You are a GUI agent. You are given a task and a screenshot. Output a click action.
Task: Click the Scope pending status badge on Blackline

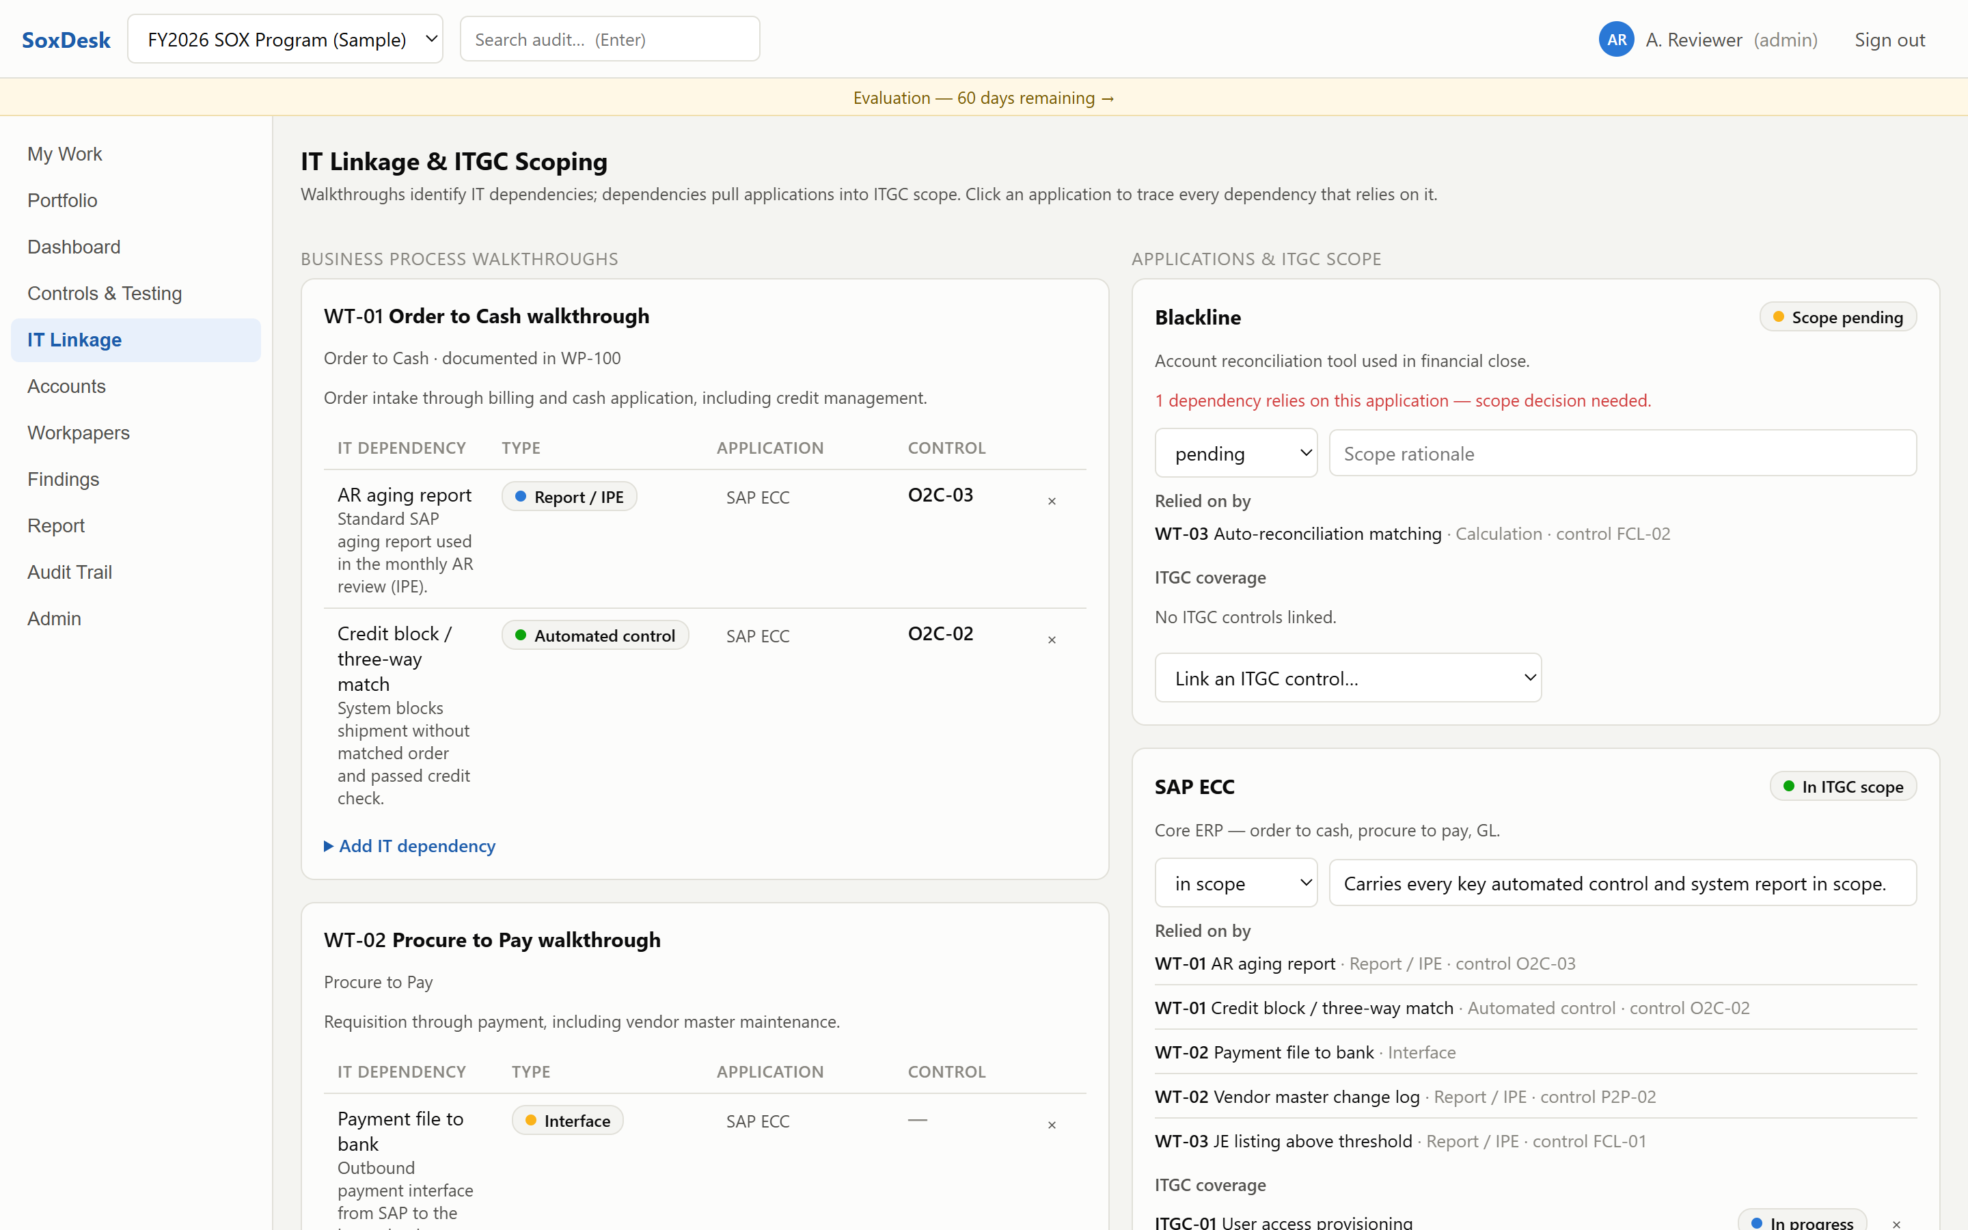coord(1838,317)
